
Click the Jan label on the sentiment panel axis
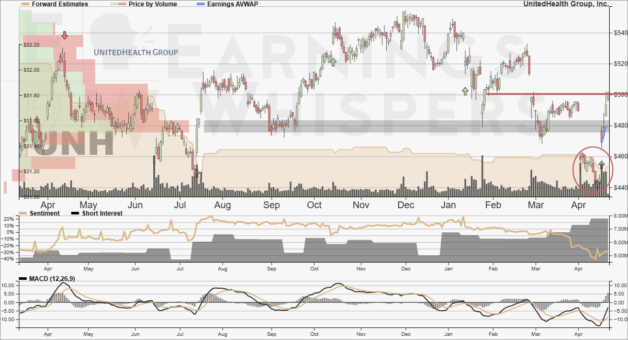click(448, 268)
